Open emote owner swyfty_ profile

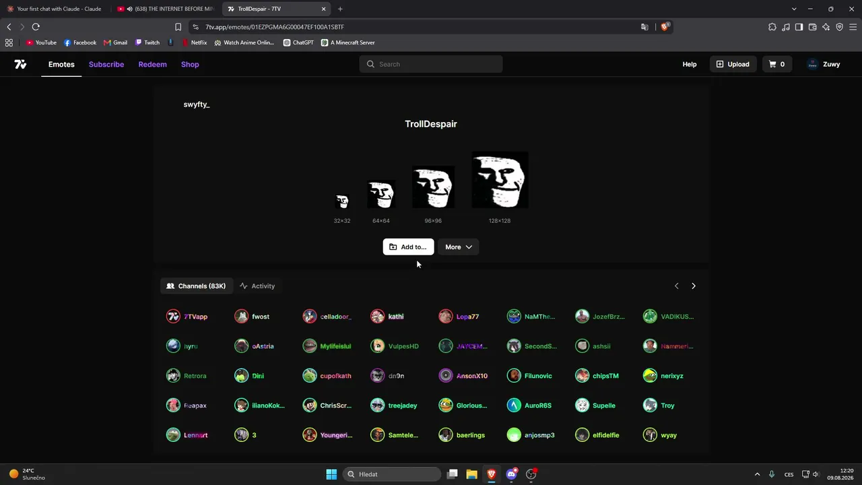pyautogui.click(x=197, y=104)
